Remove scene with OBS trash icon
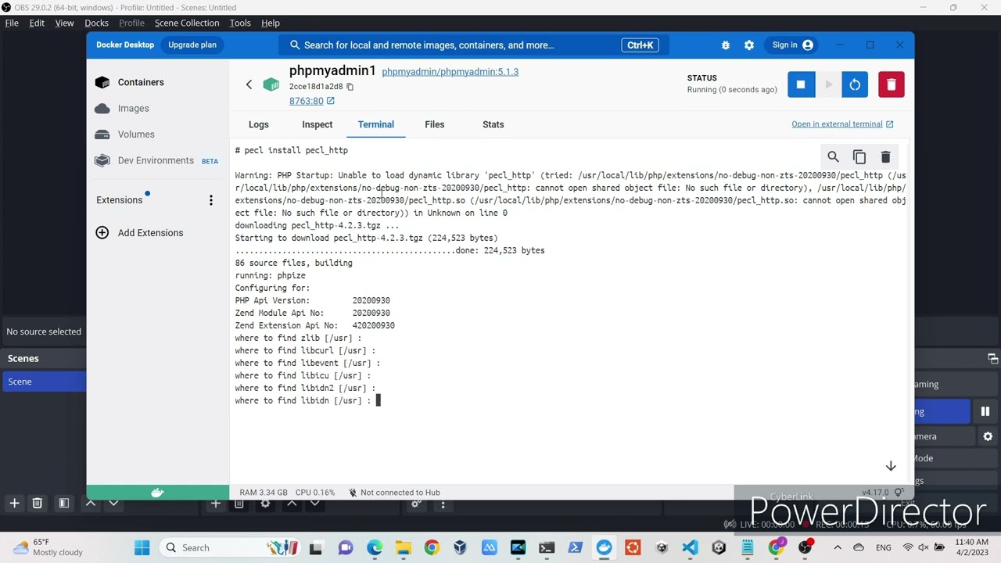1001x563 pixels. [37, 504]
